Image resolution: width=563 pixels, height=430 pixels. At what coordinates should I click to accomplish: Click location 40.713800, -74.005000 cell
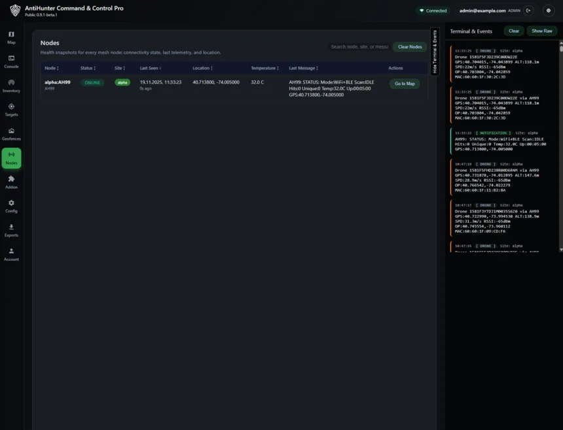[216, 82]
